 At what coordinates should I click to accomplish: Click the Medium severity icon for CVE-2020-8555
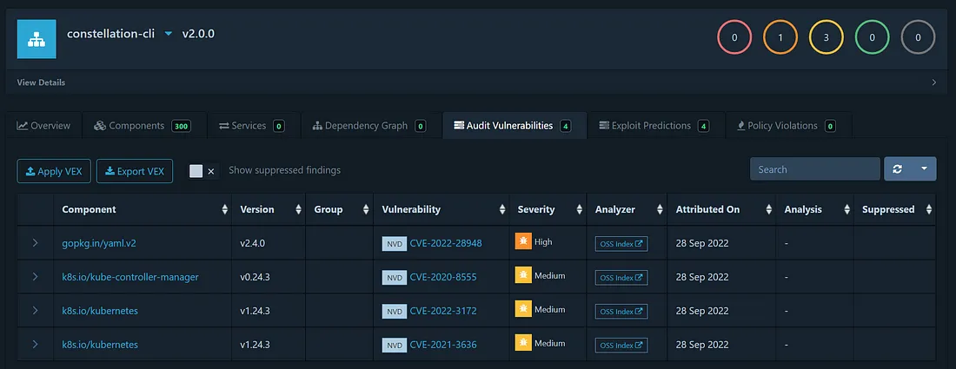point(523,277)
